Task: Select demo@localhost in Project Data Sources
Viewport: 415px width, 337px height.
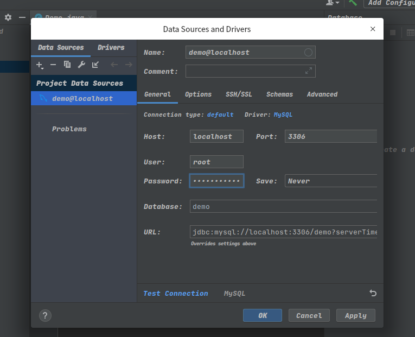Action: 84,98
